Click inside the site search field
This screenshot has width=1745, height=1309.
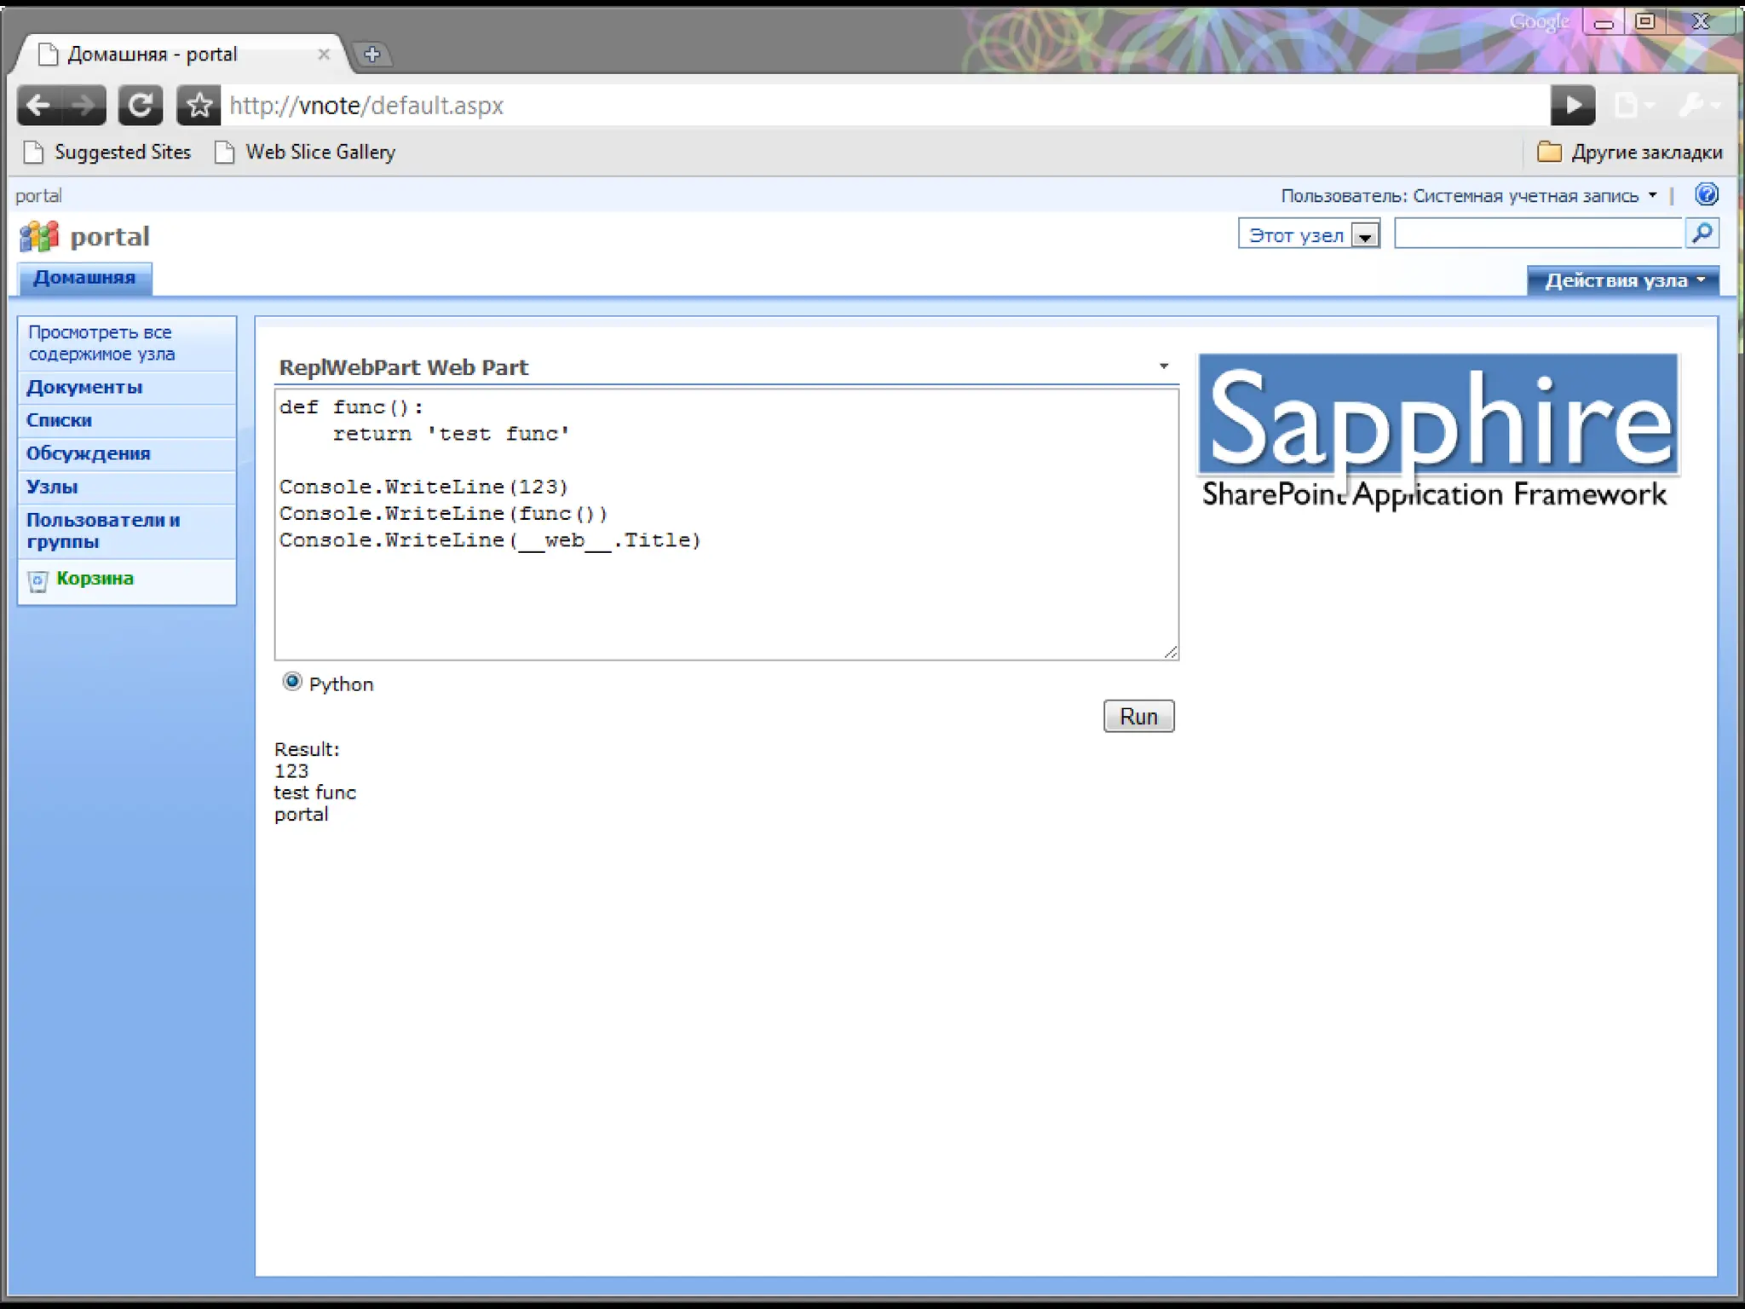coord(1538,234)
